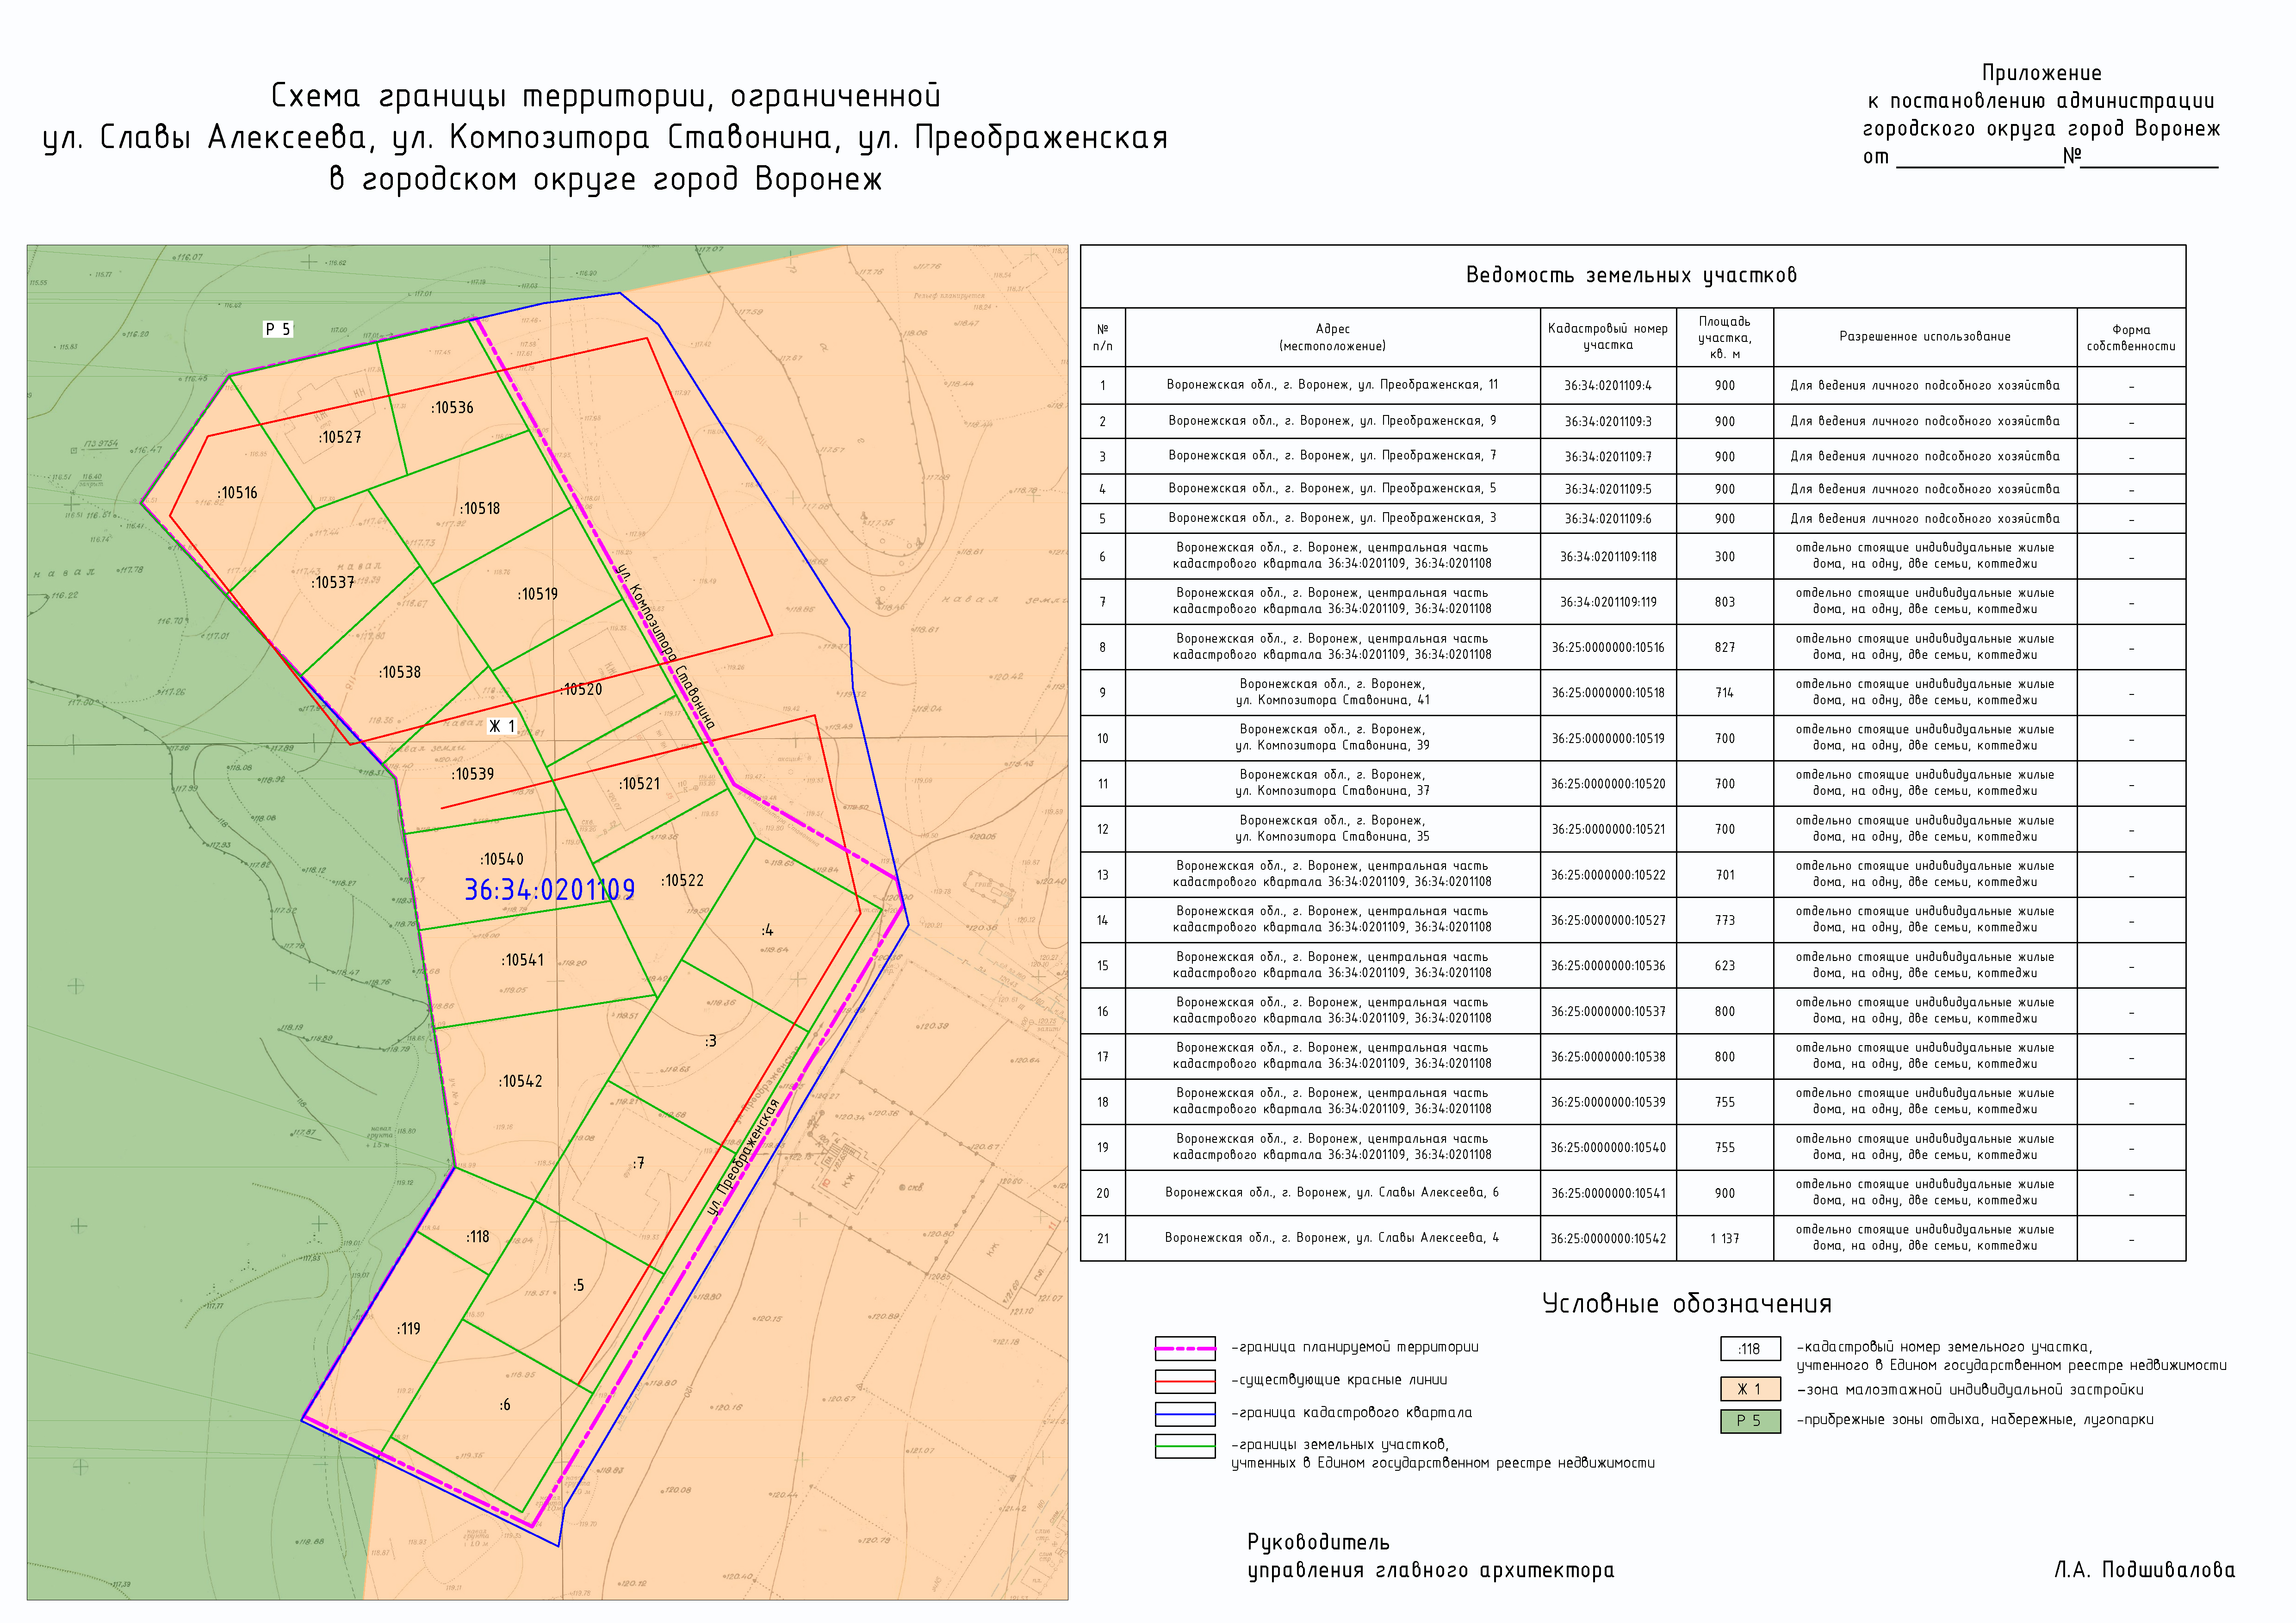Select parcel :10542 on the map
This screenshot has width=2296, height=1623.
pyautogui.click(x=521, y=1081)
